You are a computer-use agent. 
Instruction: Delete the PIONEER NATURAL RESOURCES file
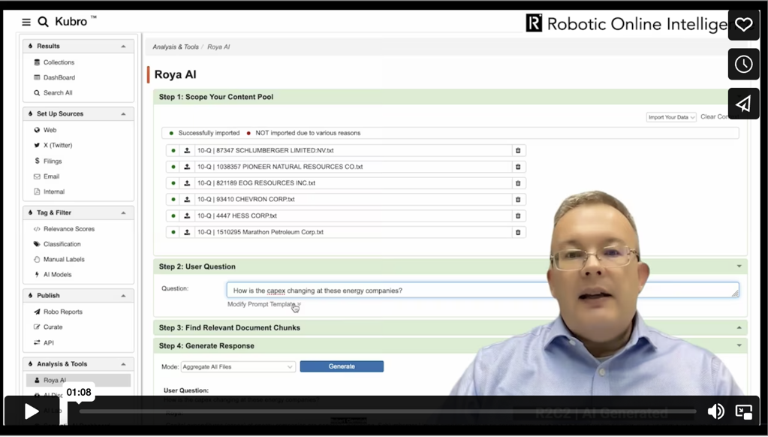point(518,167)
